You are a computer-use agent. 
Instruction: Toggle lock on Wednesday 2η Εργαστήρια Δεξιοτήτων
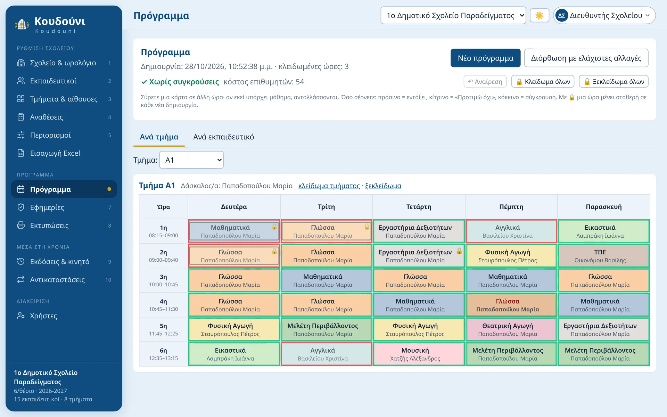tap(459, 251)
